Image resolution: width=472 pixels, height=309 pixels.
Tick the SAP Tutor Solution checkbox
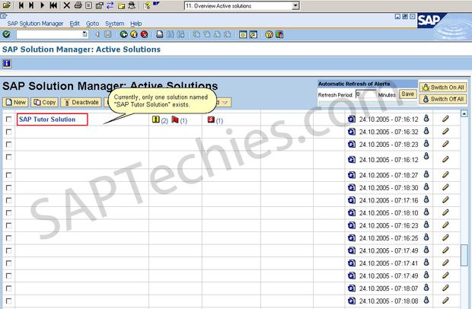(x=8, y=119)
